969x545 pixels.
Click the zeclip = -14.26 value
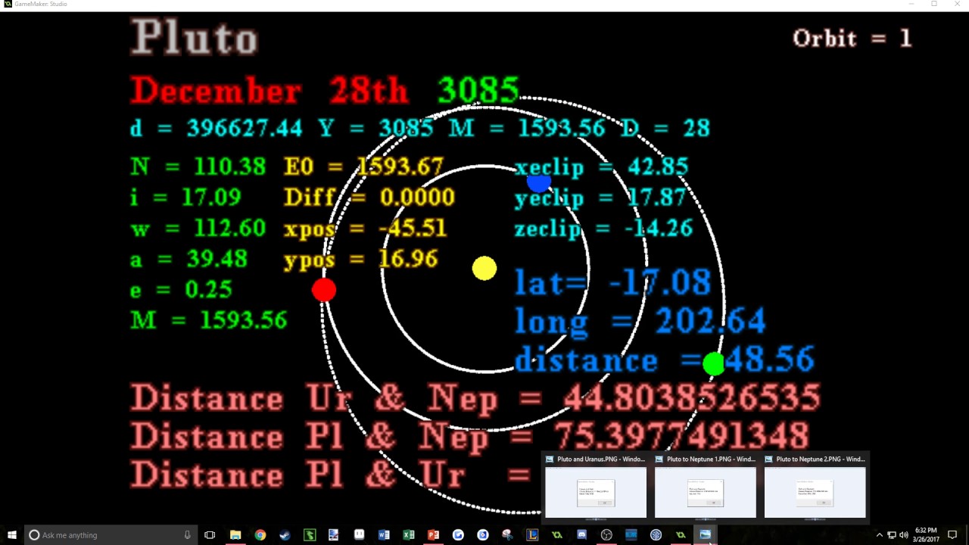pyautogui.click(x=603, y=229)
